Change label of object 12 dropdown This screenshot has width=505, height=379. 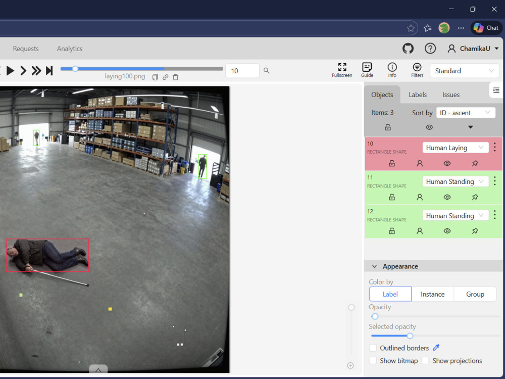(456, 216)
